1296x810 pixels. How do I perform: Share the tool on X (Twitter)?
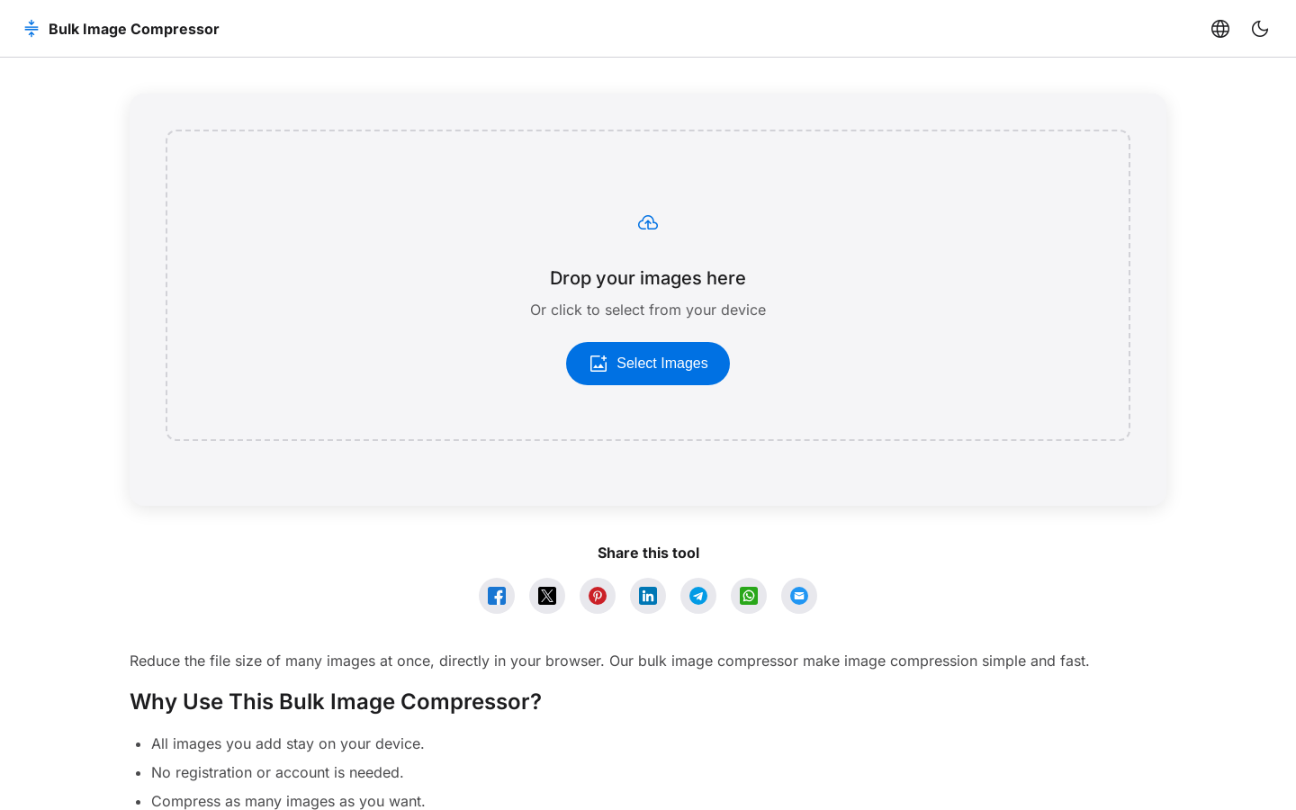pos(547,596)
